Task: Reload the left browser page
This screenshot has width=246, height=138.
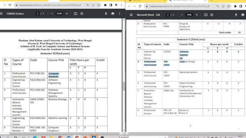Action: point(10,5)
